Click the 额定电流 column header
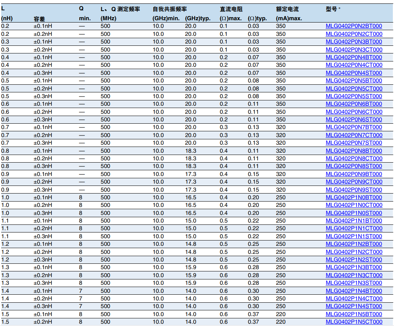 point(287,9)
